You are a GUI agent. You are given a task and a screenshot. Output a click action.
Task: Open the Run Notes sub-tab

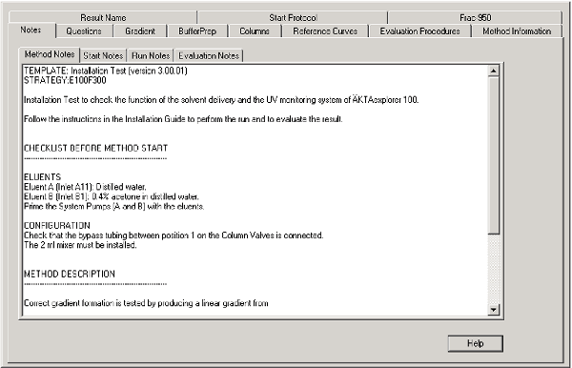[151, 56]
